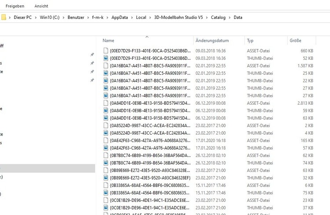Sort the list by the Größe column
This screenshot has width=330, height=215.
[x=295, y=40]
